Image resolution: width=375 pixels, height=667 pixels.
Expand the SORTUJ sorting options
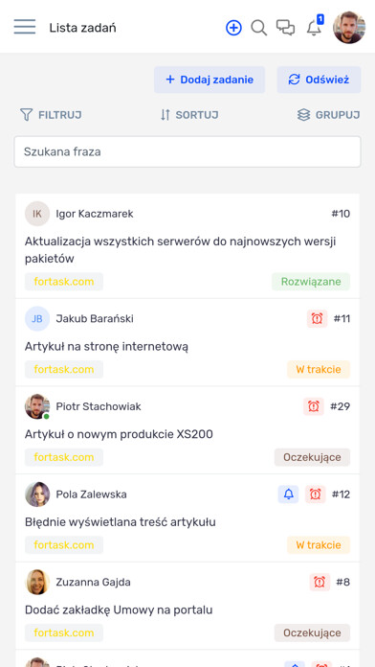tap(189, 115)
